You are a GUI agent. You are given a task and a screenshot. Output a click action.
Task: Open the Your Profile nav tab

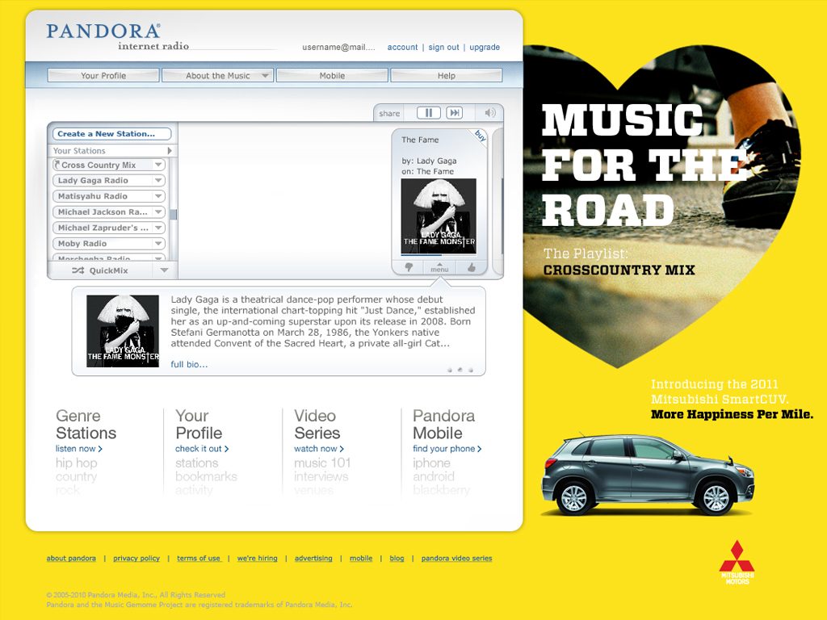click(103, 75)
